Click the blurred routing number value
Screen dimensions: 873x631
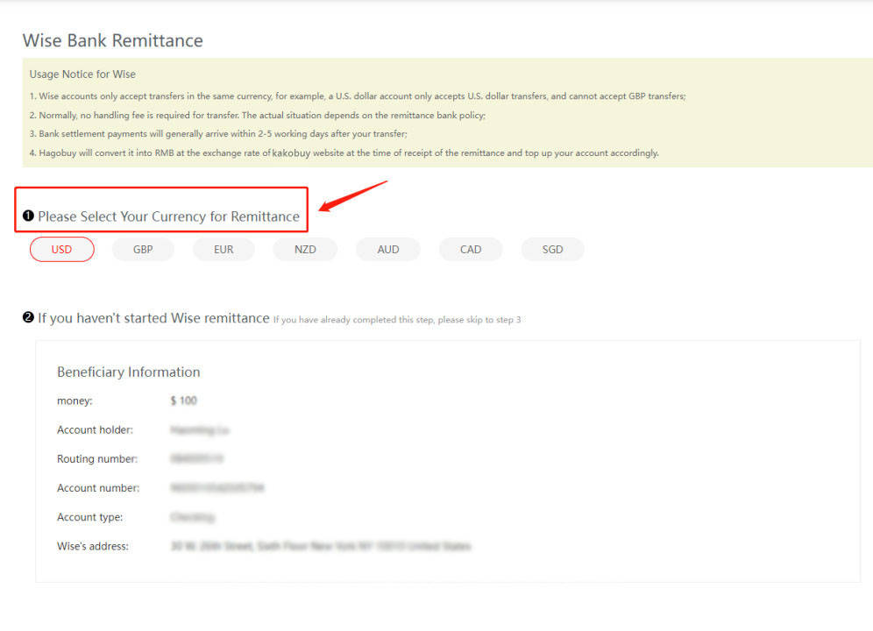click(x=196, y=459)
